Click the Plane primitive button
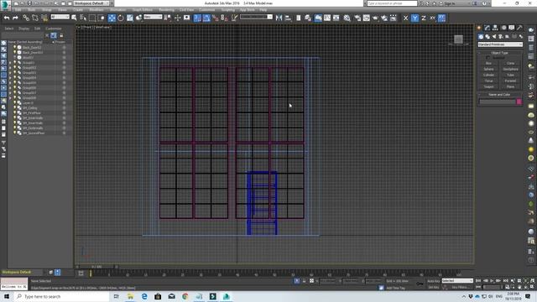Screen dimensions: 537x302 pos(510,86)
